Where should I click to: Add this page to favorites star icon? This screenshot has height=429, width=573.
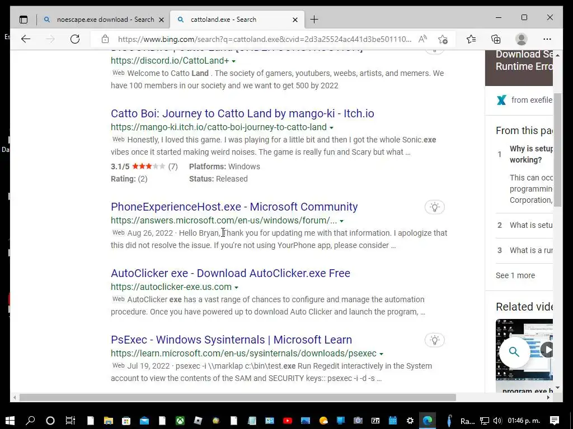(443, 39)
